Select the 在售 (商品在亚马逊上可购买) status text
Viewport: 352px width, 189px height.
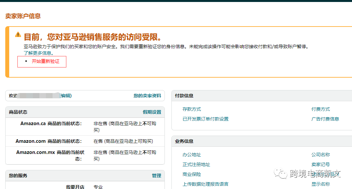pos(123,141)
